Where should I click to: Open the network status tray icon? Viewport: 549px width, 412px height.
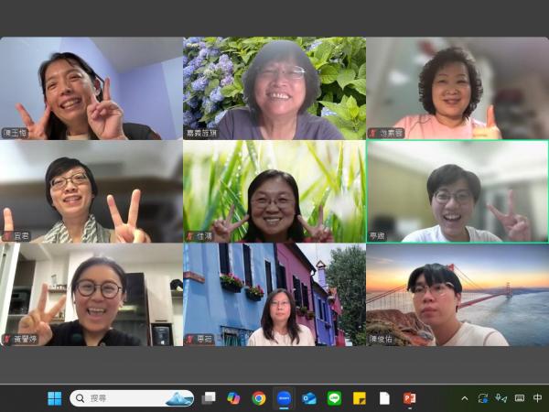501,398
